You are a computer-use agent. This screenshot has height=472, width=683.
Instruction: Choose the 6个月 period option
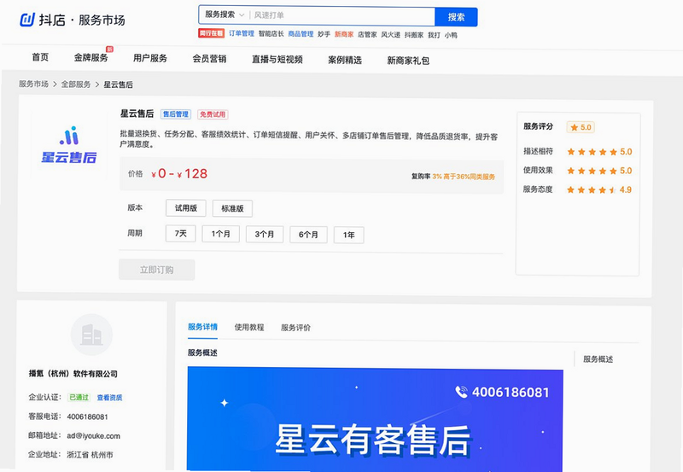(x=308, y=235)
